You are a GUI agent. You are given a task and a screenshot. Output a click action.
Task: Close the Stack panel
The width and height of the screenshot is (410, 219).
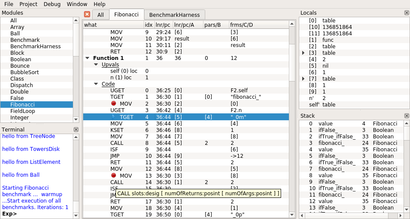[407, 116]
